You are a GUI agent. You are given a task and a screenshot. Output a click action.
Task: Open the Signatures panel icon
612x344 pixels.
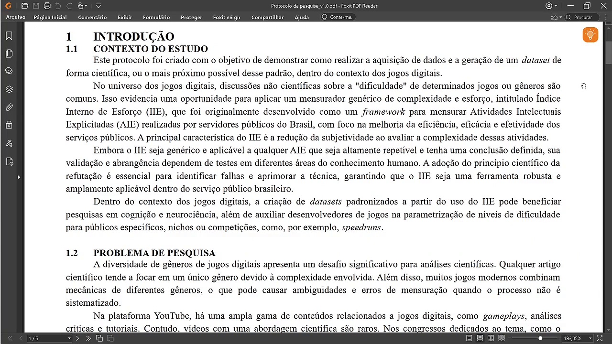(x=9, y=143)
